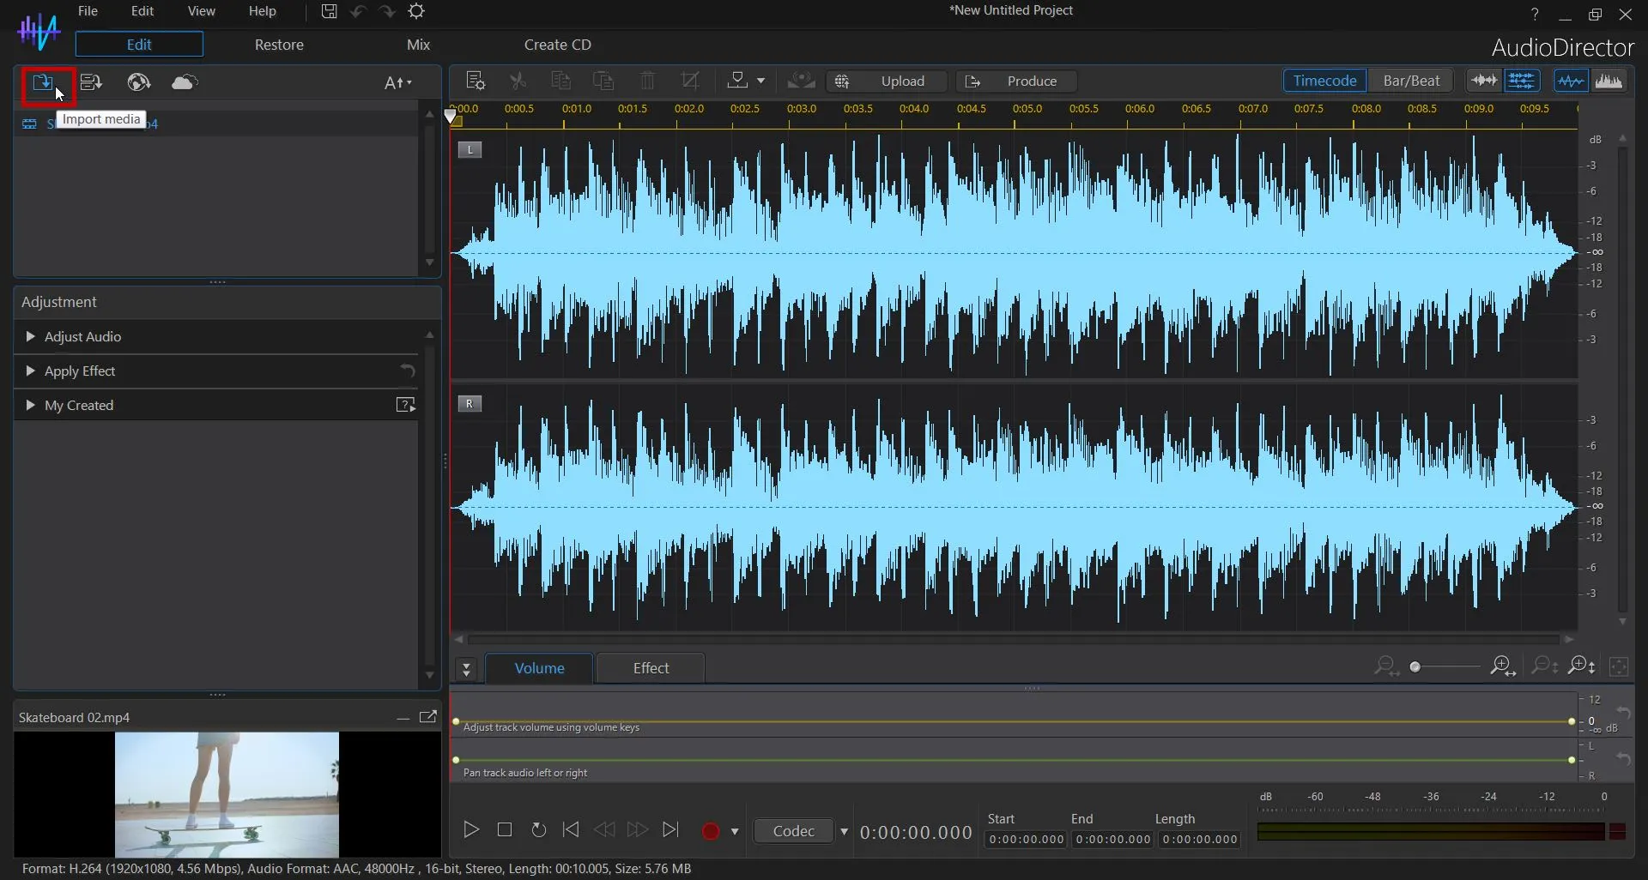The height and width of the screenshot is (880, 1648).
Task: Use the Copy icon in the toolbar
Action: point(560,81)
